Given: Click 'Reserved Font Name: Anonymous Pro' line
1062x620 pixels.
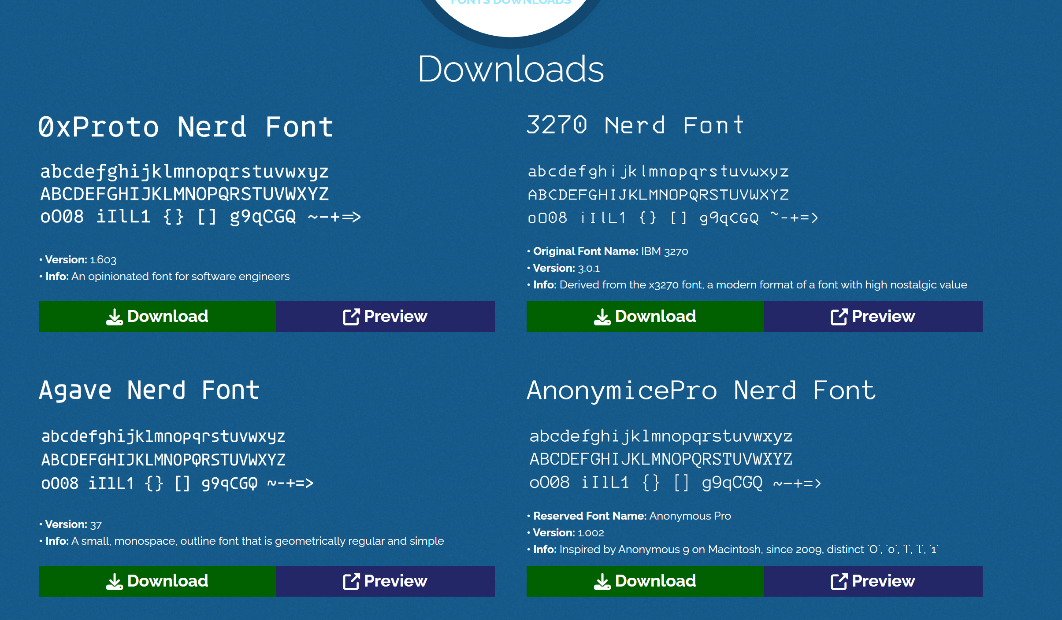Looking at the screenshot, I should point(629,516).
